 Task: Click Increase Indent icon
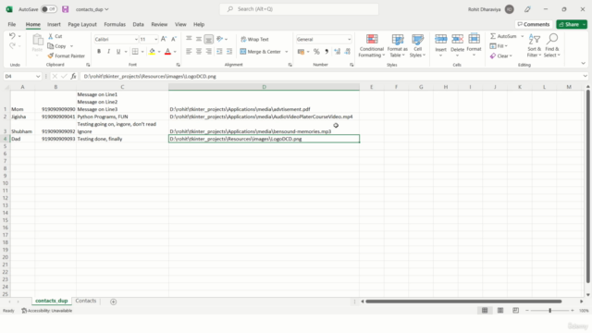(x=229, y=52)
